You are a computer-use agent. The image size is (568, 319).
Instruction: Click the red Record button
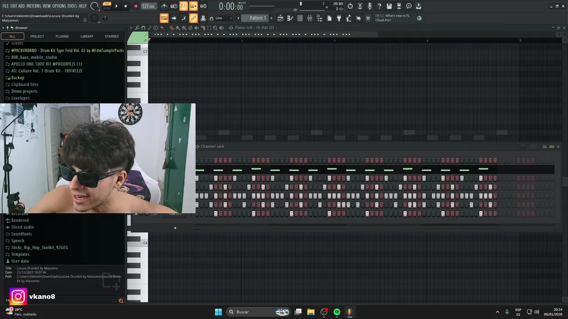click(x=136, y=6)
